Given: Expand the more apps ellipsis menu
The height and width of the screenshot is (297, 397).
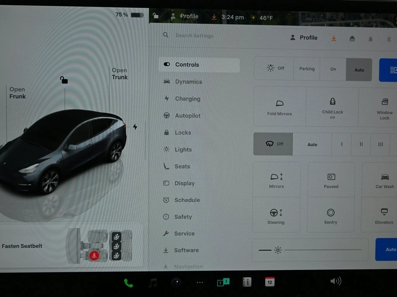Looking at the screenshot, I should [200, 283].
